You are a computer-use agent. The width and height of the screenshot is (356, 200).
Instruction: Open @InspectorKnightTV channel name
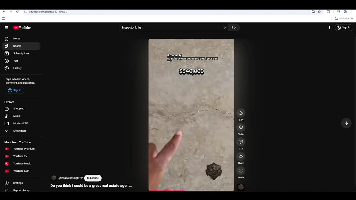coord(70,178)
